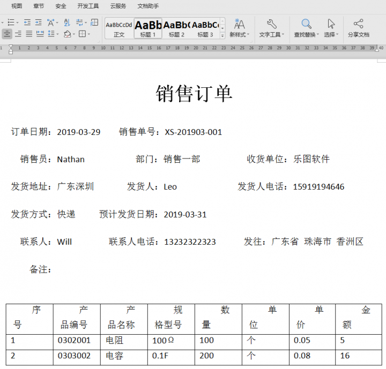Click the show paragraph marks icon
Viewport: 386px width, 369px height.
click(79, 22)
